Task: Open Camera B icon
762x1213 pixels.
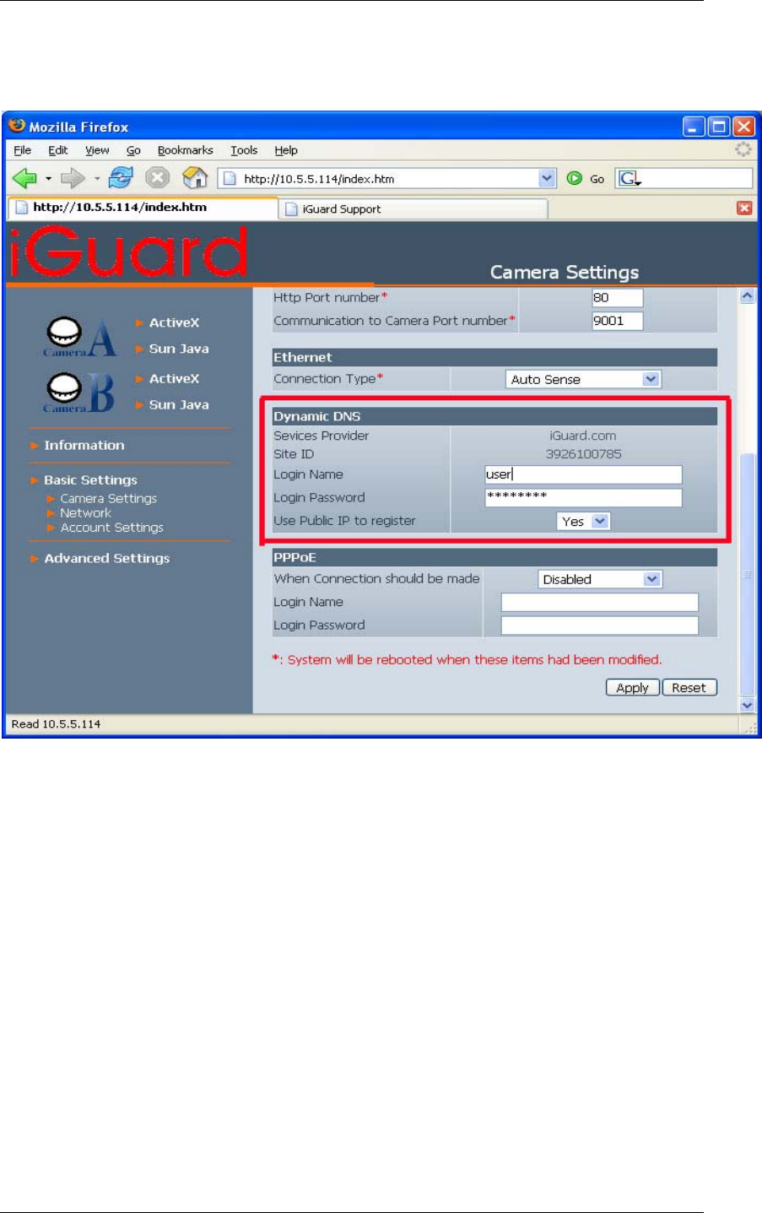Action: click(78, 393)
